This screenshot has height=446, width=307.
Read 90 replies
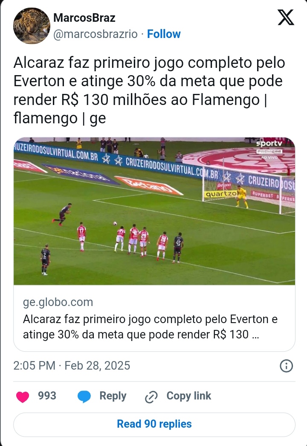click(x=154, y=424)
